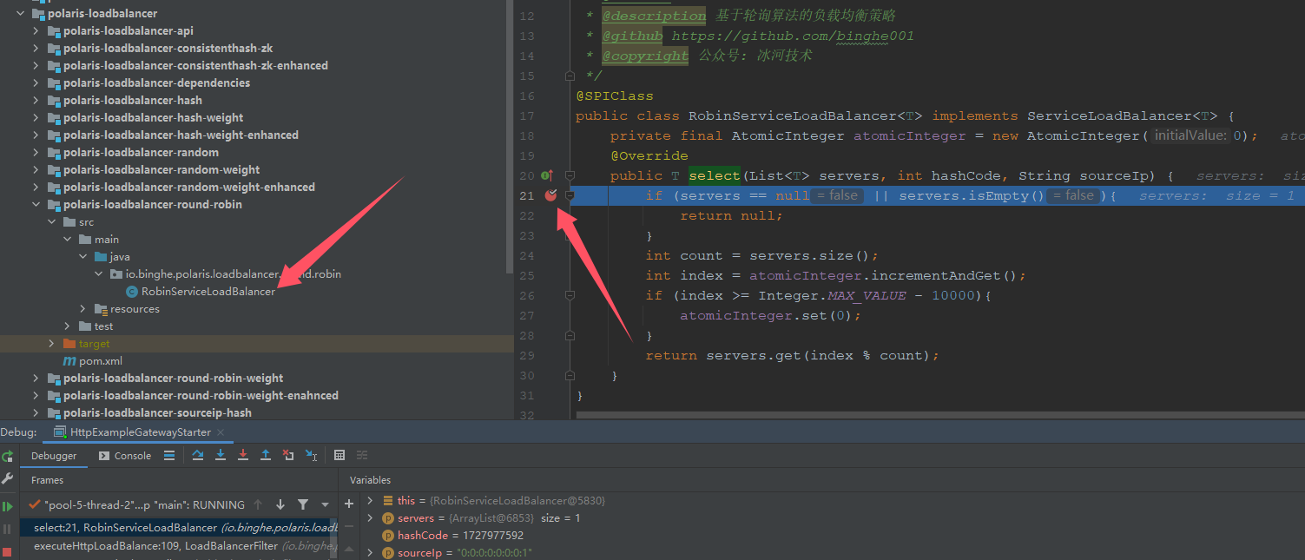Open RobinServiceLoadBalancer class in project tree
The width and height of the screenshot is (1305, 560).
[x=208, y=292]
